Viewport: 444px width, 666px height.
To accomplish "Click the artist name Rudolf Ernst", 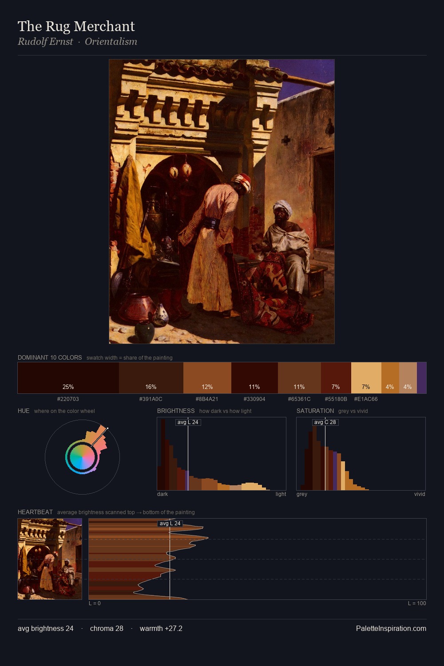I will [x=45, y=42].
